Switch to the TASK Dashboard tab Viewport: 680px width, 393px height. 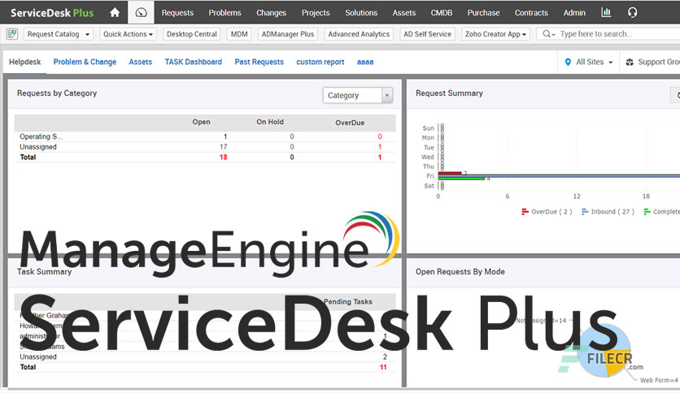(193, 62)
